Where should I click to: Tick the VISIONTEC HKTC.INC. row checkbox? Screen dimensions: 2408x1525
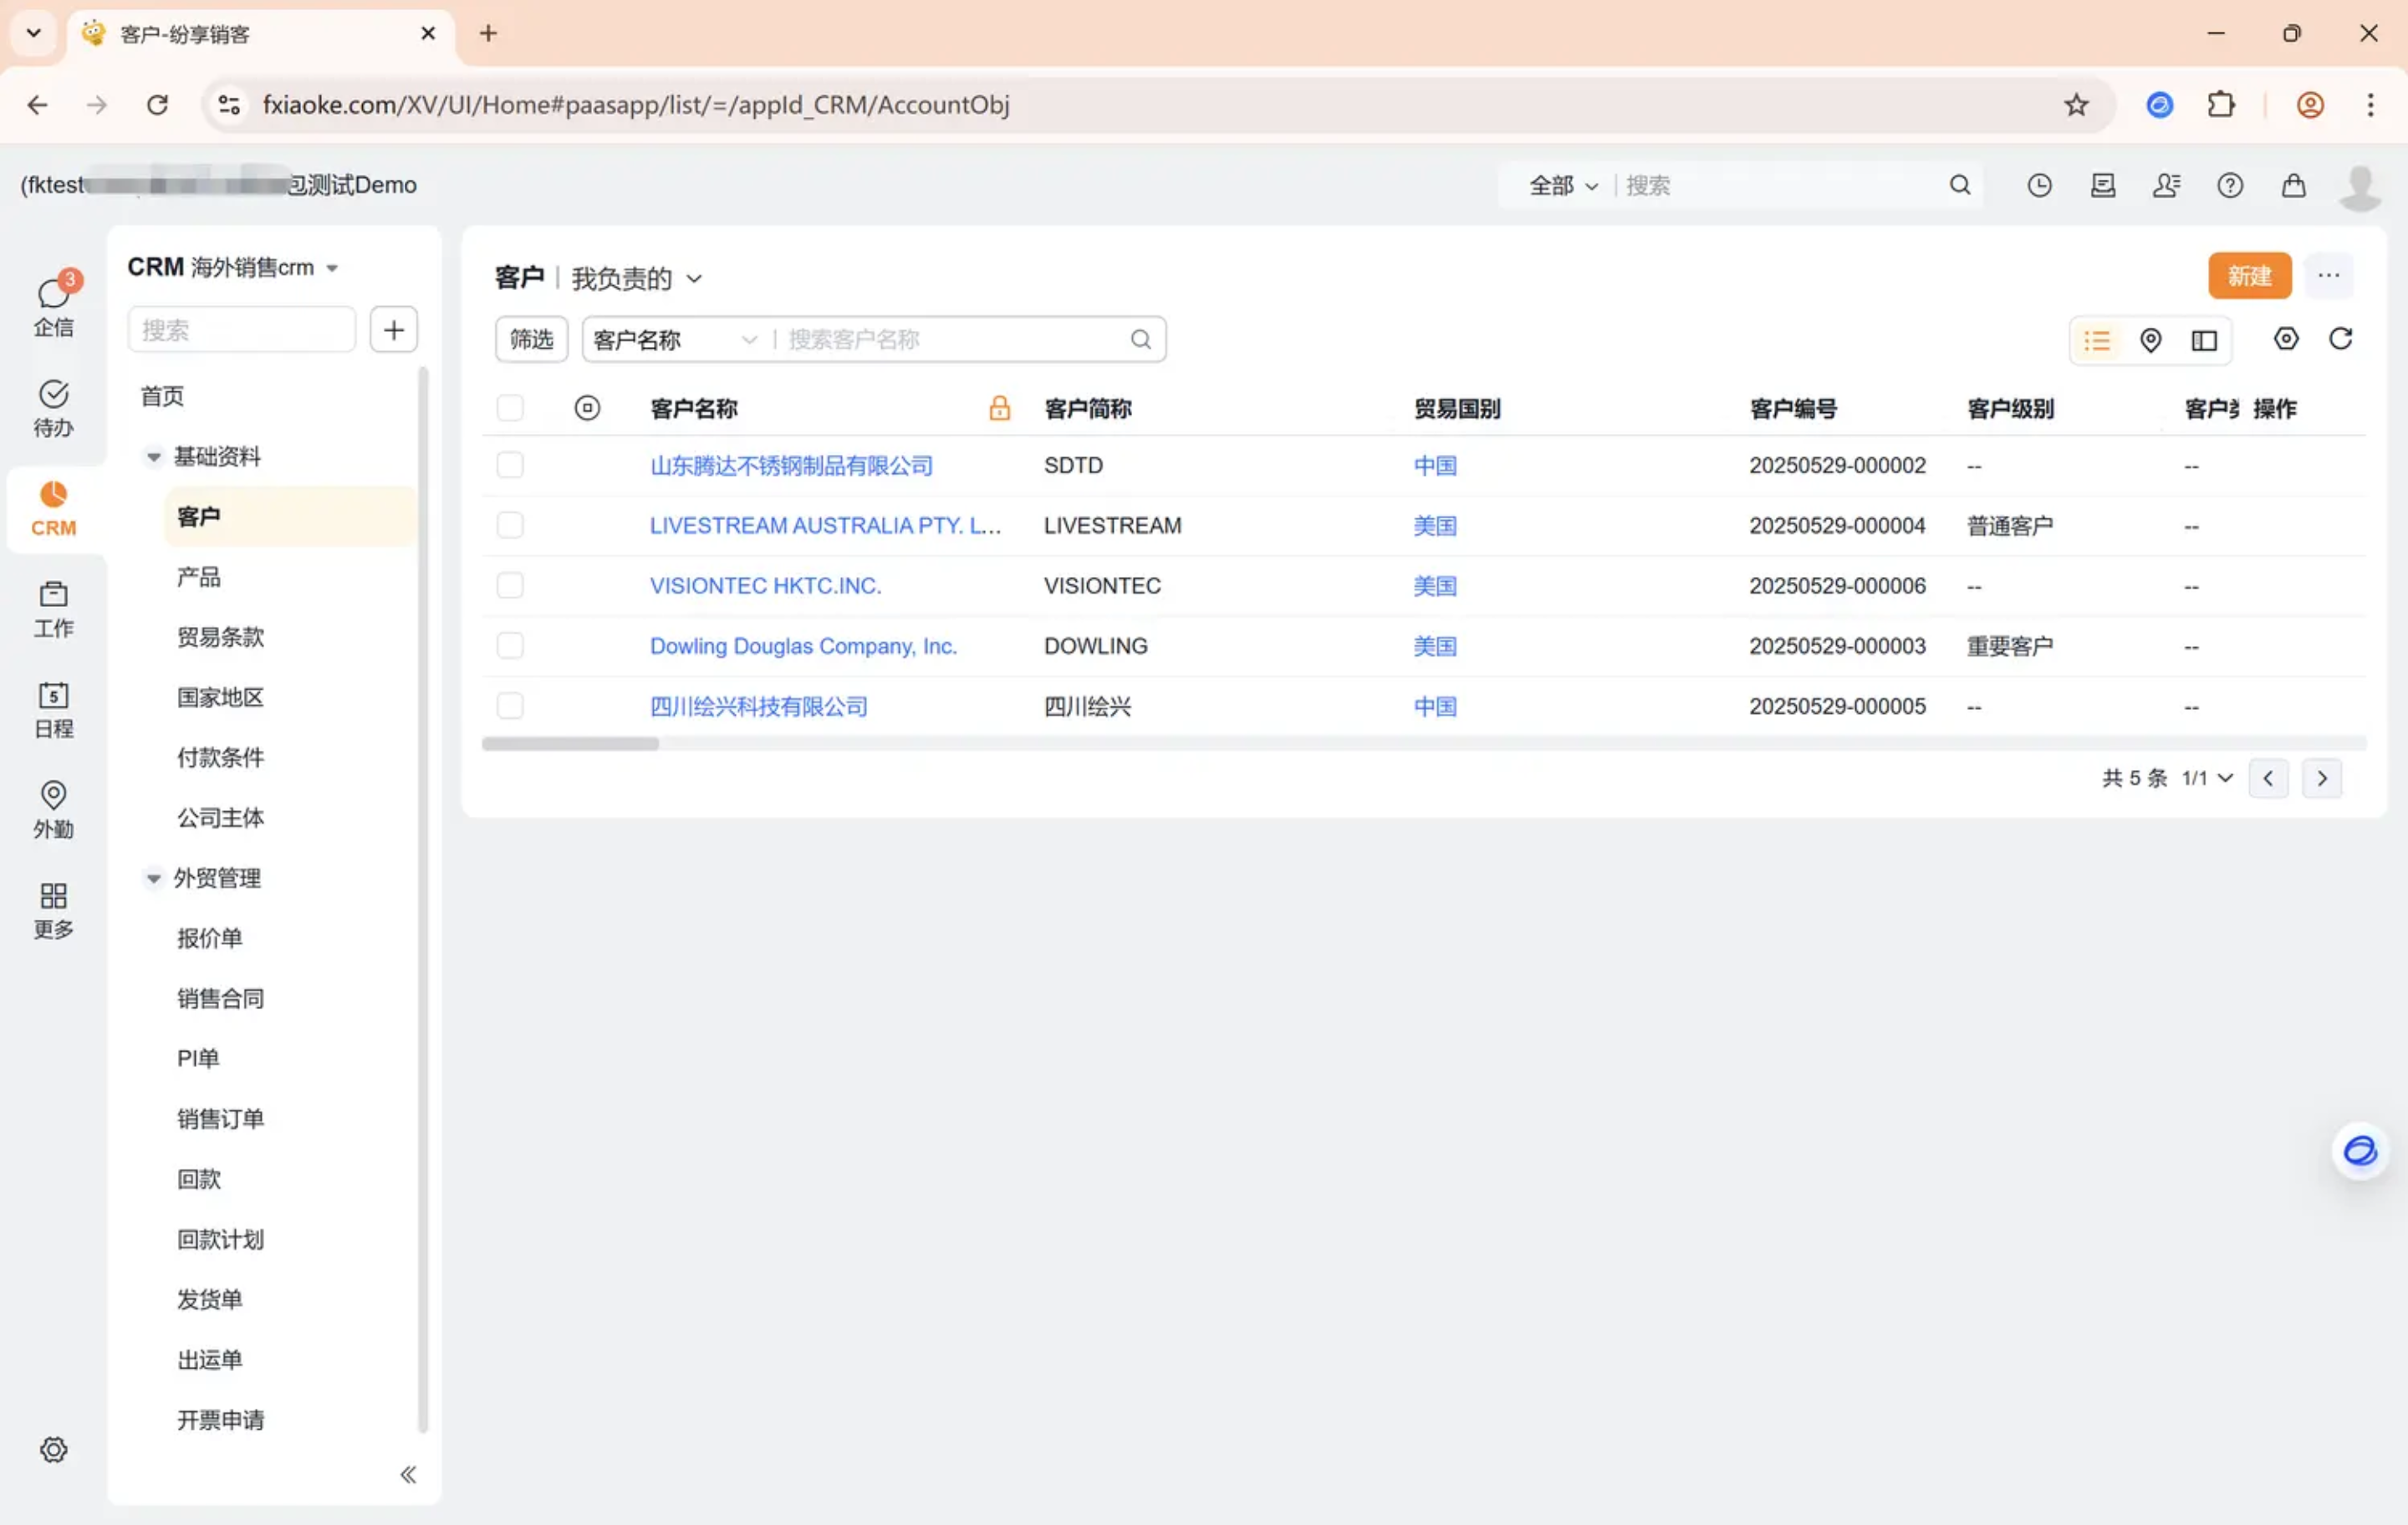[510, 585]
